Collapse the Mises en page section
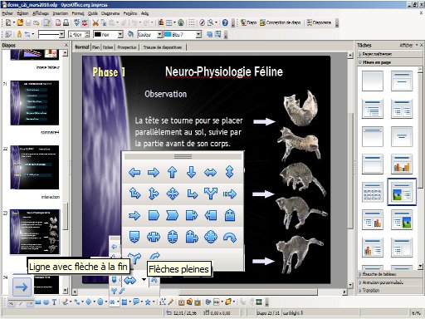Viewport: 425px width, 319px height. [x=377, y=62]
